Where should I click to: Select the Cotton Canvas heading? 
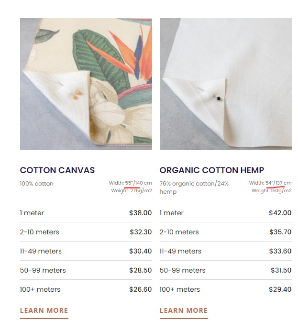[57, 170]
